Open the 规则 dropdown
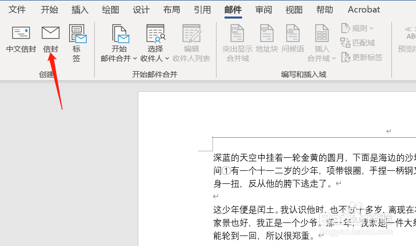416x246 pixels. coord(357,28)
